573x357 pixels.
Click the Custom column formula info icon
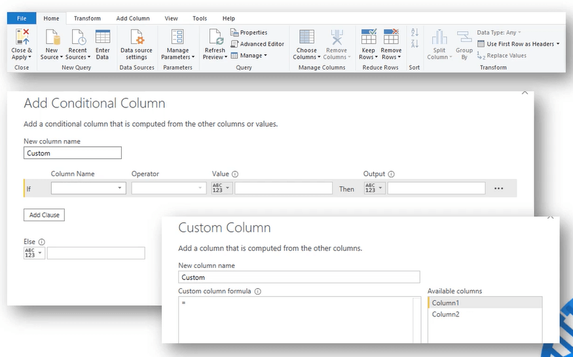tap(257, 291)
